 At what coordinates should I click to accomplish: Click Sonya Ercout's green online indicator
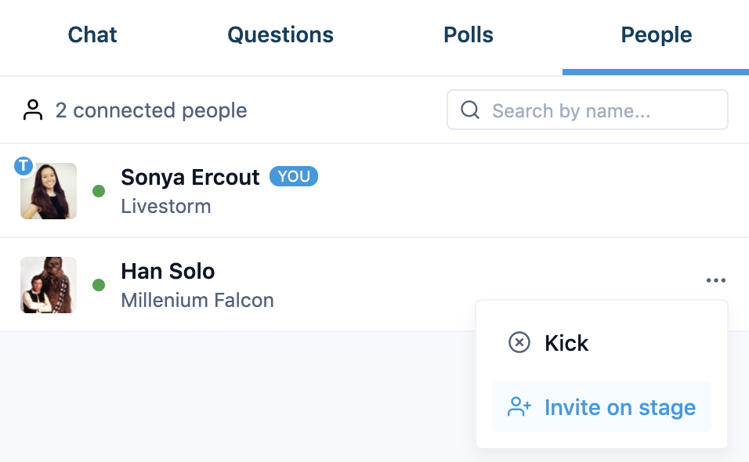[x=98, y=190]
